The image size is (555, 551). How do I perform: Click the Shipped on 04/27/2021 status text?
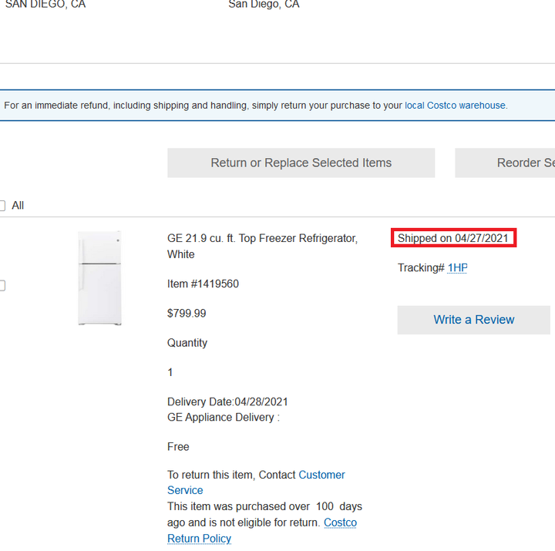click(453, 238)
